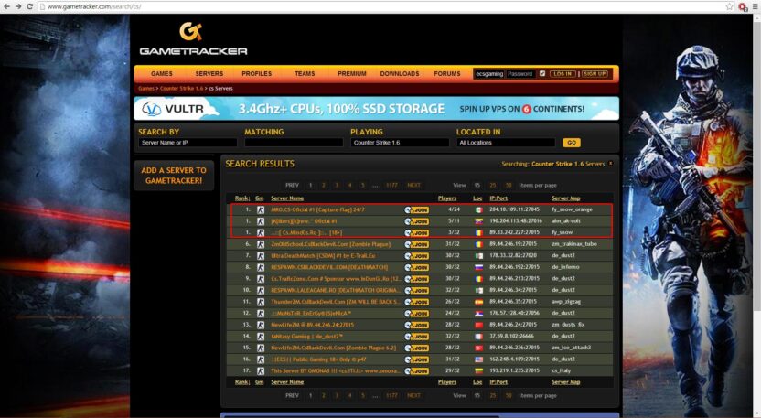View 50 items per page at bottom
This screenshot has height=418, width=761.
(x=509, y=396)
